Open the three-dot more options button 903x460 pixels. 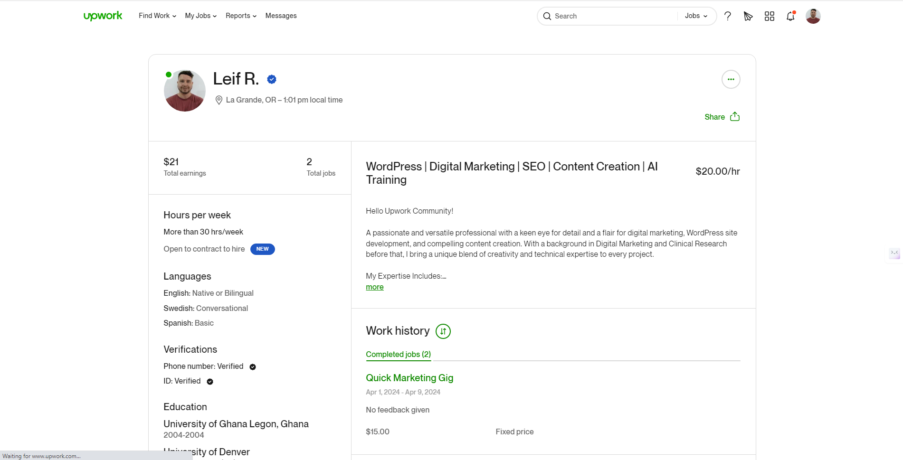click(731, 79)
